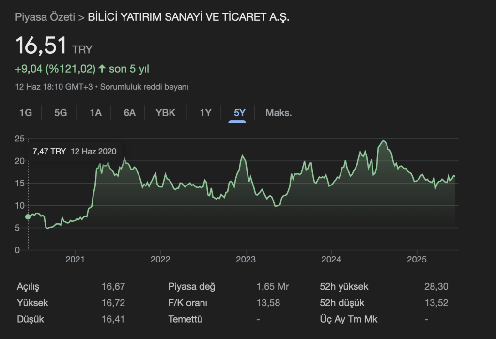Click the 2023 label on the time axis
Image resolution: width=496 pixels, height=339 pixels.
246,260
